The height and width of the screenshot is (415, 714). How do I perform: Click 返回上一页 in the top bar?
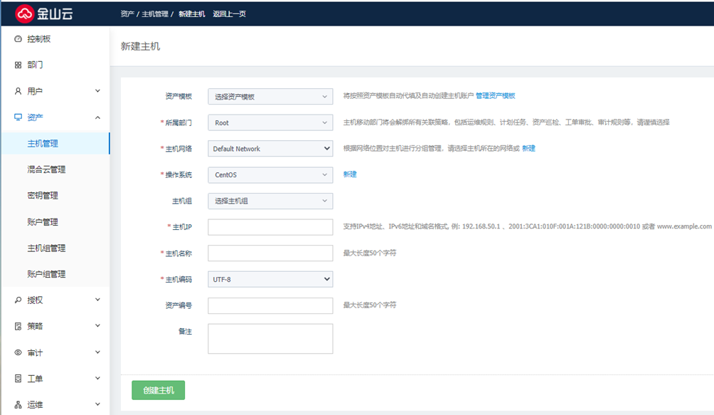[229, 14]
